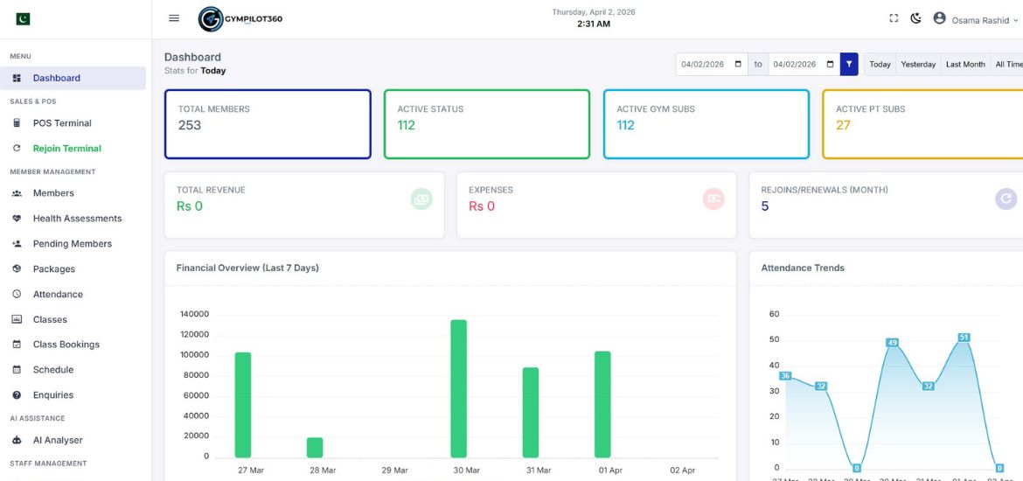
Task: Open the start date calendar picker
Action: [738, 64]
